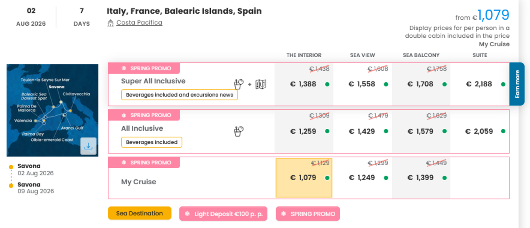Select My Cruise Interior price €1,079
The image size is (530, 228).
pyautogui.click(x=304, y=178)
